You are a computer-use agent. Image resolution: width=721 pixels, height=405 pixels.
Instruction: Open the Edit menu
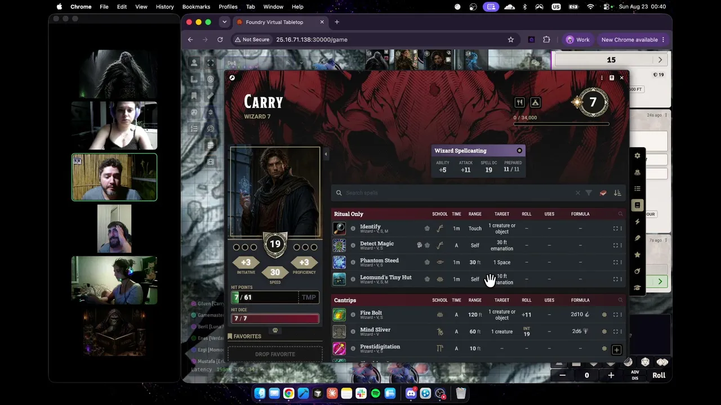122,7
